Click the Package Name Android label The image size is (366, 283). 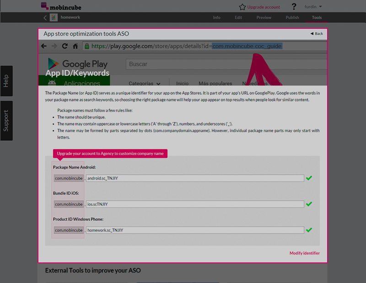[74, 167]
